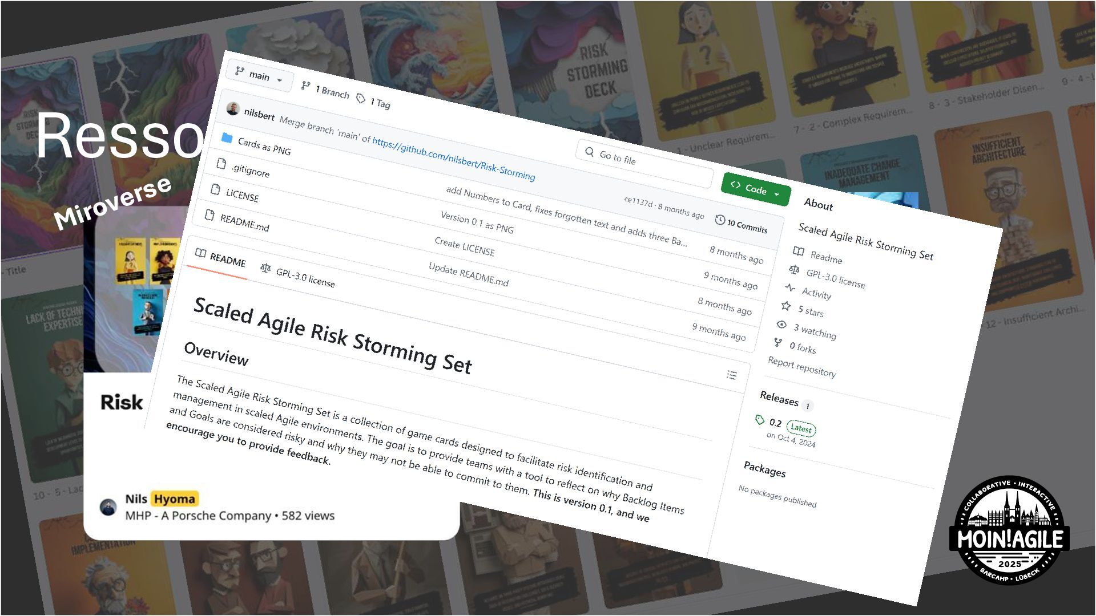
Task: Open the 3 watching link
Action: [815, 331]
